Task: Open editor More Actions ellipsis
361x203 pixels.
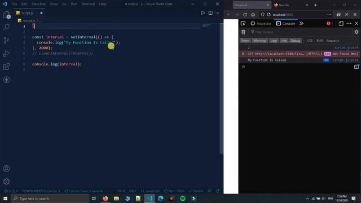Action: coord(218,13)
